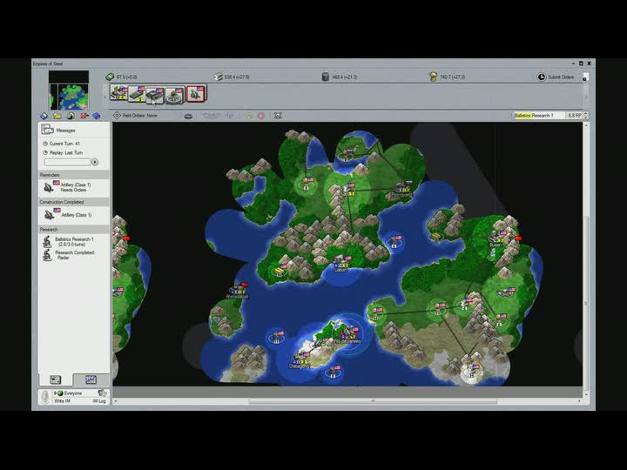Select the city labeled Suzan on map

click(x=496, y=238)
